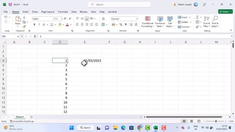Viewport: 235px width, 132px height.
Task: Click the Bottom Align icon
Action: click(x=87, y=19)
